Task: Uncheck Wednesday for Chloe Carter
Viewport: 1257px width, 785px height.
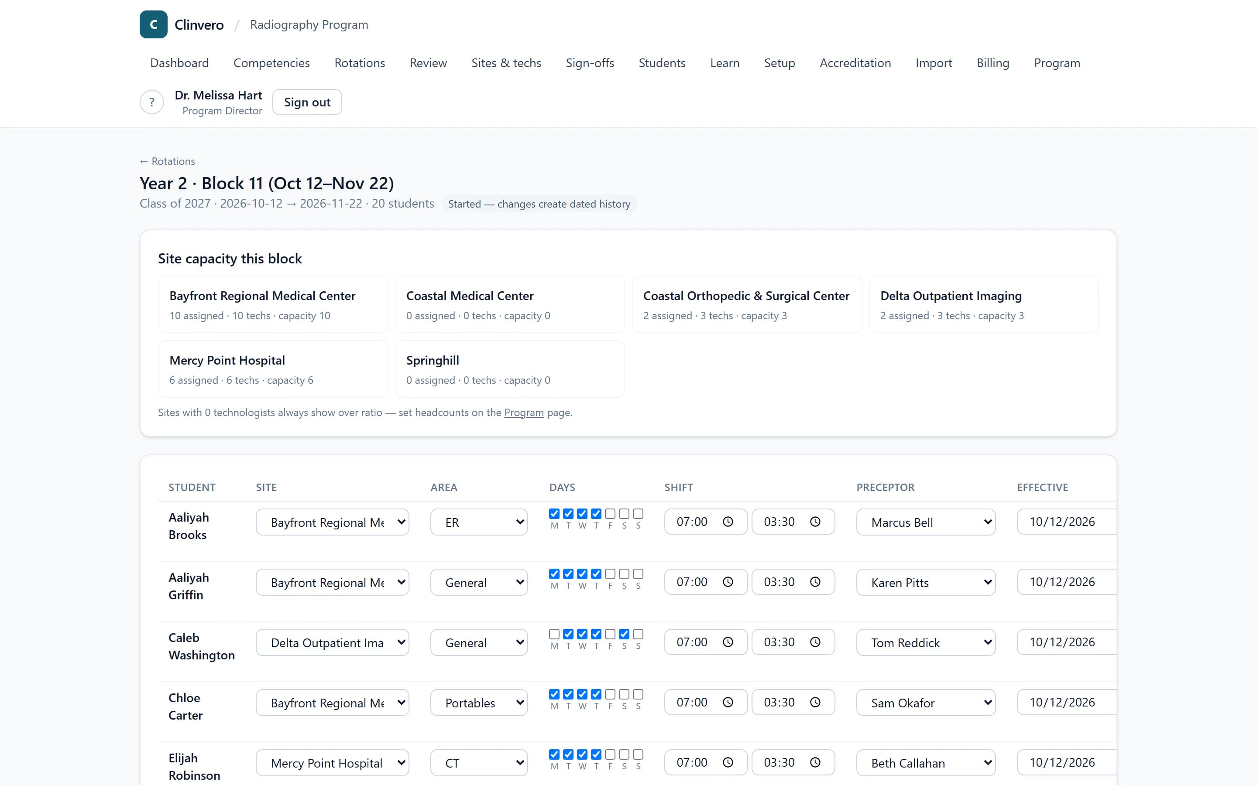Action: click(582, 694)
